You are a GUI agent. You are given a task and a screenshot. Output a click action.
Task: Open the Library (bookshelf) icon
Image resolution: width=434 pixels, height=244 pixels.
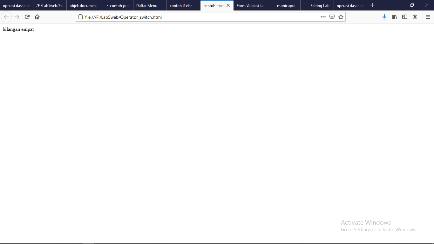pyautogui.click(x=395, y=17)
